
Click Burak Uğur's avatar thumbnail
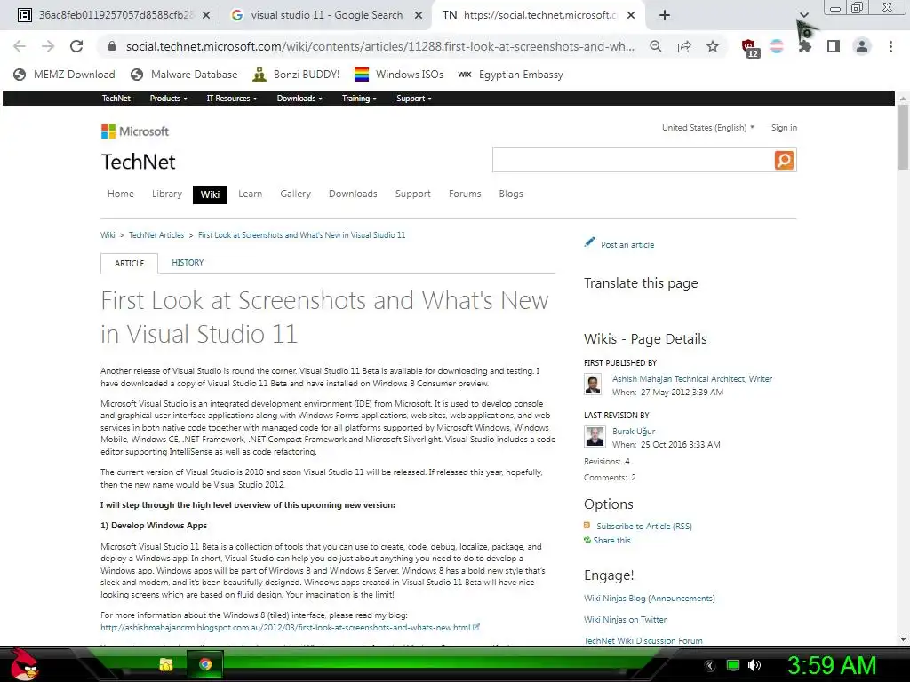click(x=595, y=437)
